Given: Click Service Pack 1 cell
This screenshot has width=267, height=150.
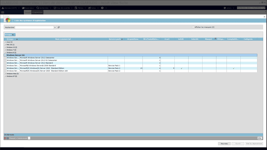Looking at the screenshot, I should 116,65.
